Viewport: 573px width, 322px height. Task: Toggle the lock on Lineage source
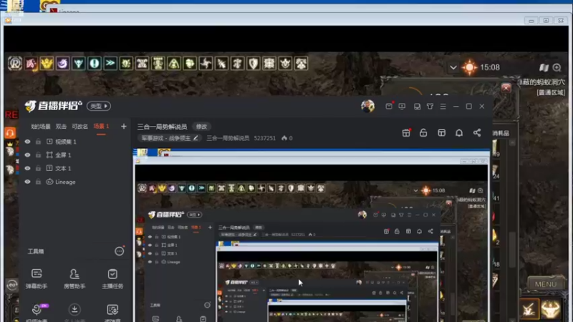(39, 182)
